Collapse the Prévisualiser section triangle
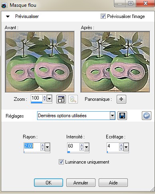 coord(8,16)
